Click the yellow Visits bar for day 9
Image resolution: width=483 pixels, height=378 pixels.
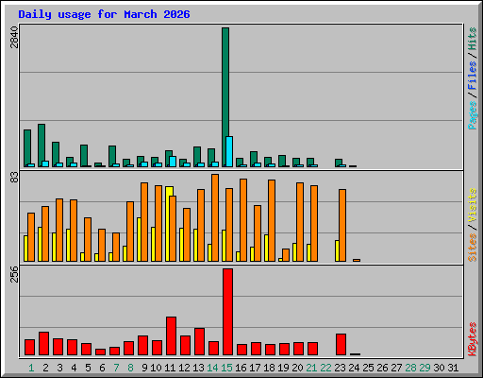[139, 239]
